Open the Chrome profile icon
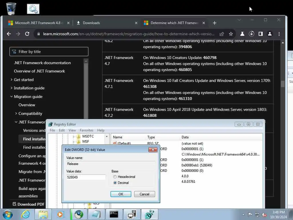Viewport: 293px width, 220px height. (x=270, y=34)
